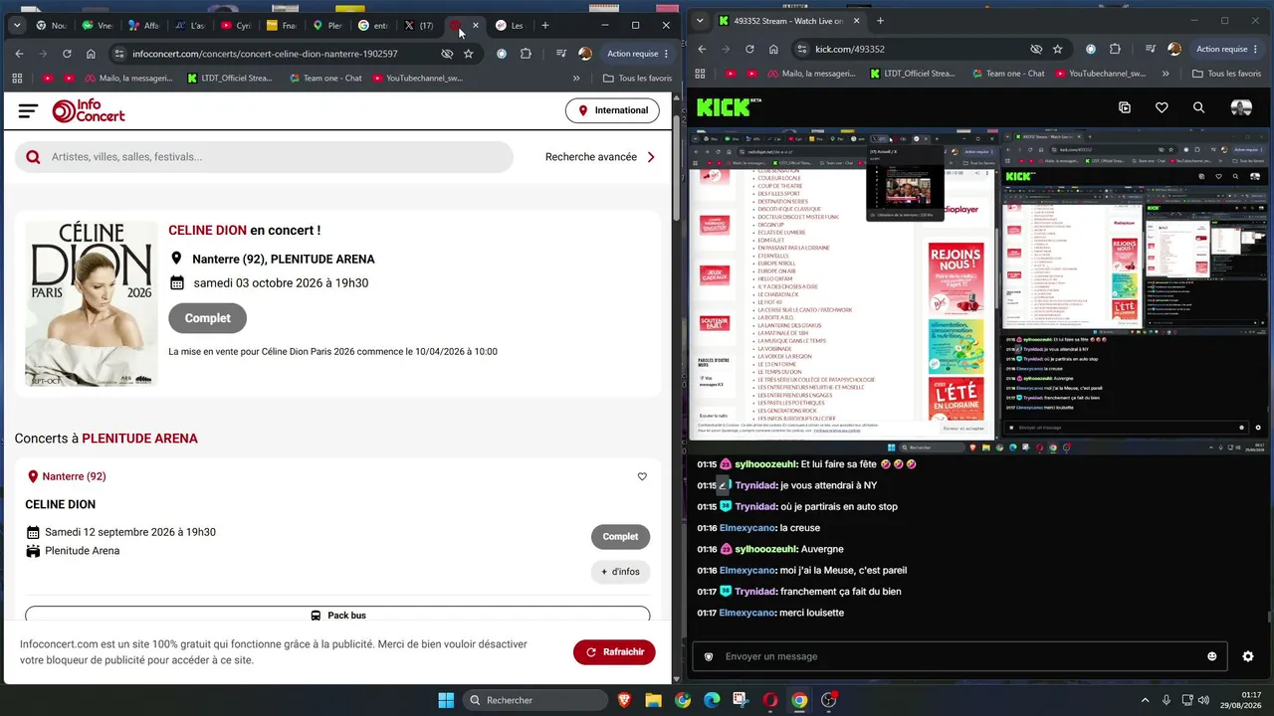
Task: Open the LTDT_Officiel Stream bookmark in the Kick window
Action: (912, 74)
